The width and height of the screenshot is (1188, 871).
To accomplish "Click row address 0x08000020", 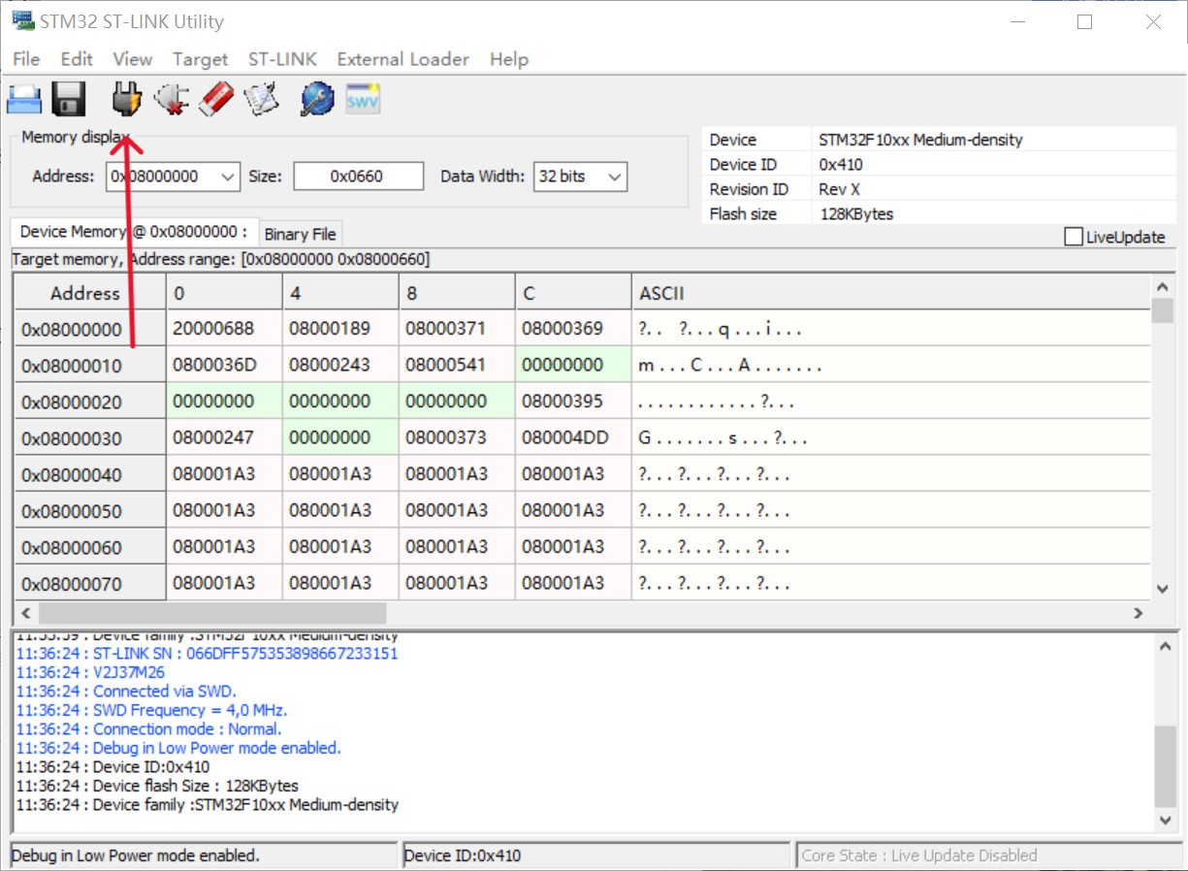I will 89,402.
